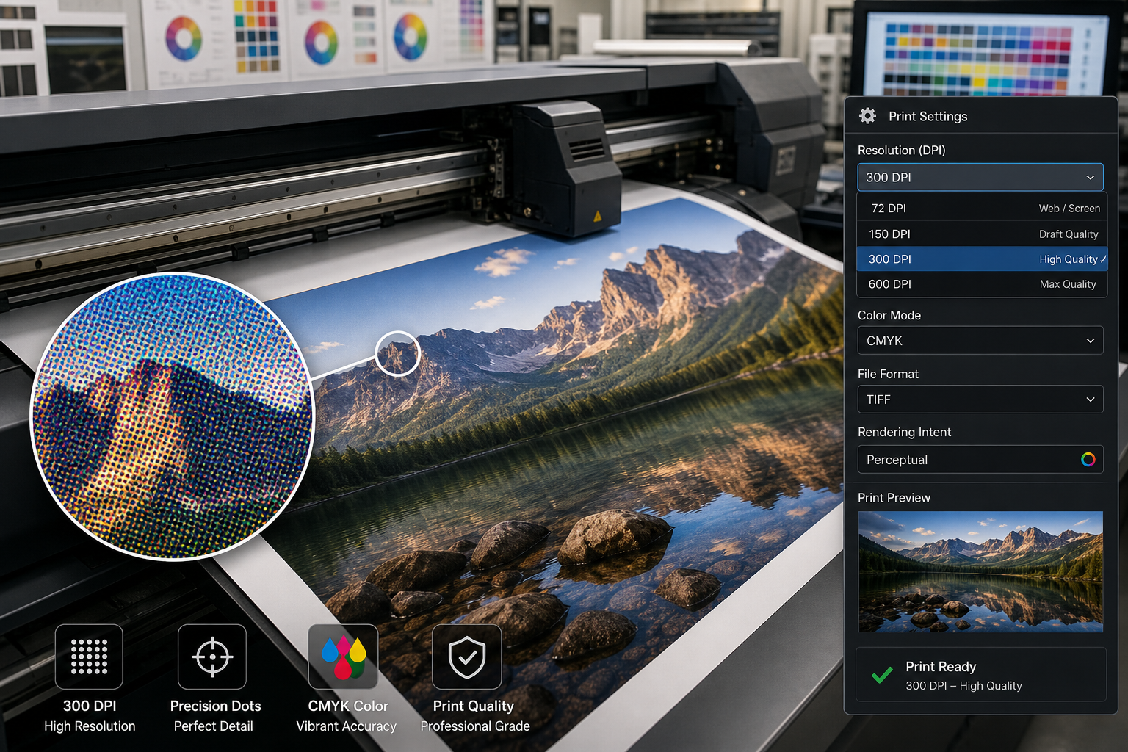Pick the 600 DPI Max Quality option
Image resolution: width=1128 pixels, height=752 pixels.
click(x=982, y=284)
